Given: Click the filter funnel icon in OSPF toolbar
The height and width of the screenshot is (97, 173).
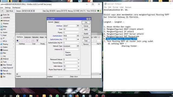Looking at the screenshot, I should pos(37,41).
